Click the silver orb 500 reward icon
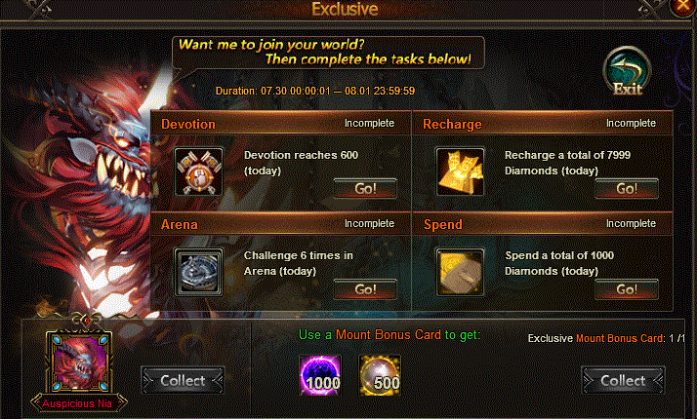 pos(380,375)
